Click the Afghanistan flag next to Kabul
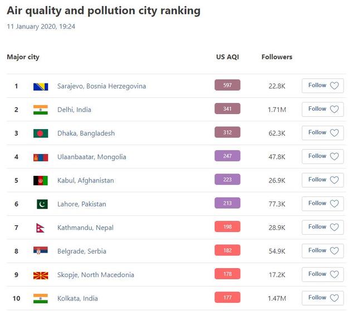The width and height of the screenshot is (352, 311). 40,180
